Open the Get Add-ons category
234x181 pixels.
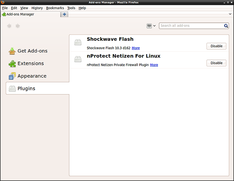pos(37,51)
